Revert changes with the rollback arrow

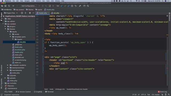76,6
